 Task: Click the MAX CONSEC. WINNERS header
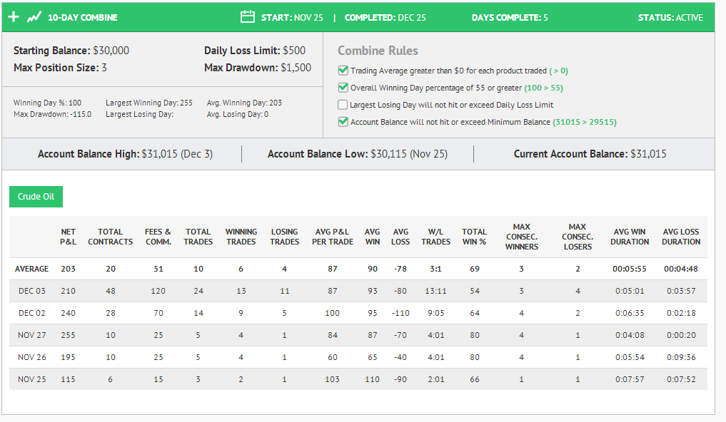[x=522, y=237]
